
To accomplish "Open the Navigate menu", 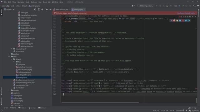I will click(21, 2).
